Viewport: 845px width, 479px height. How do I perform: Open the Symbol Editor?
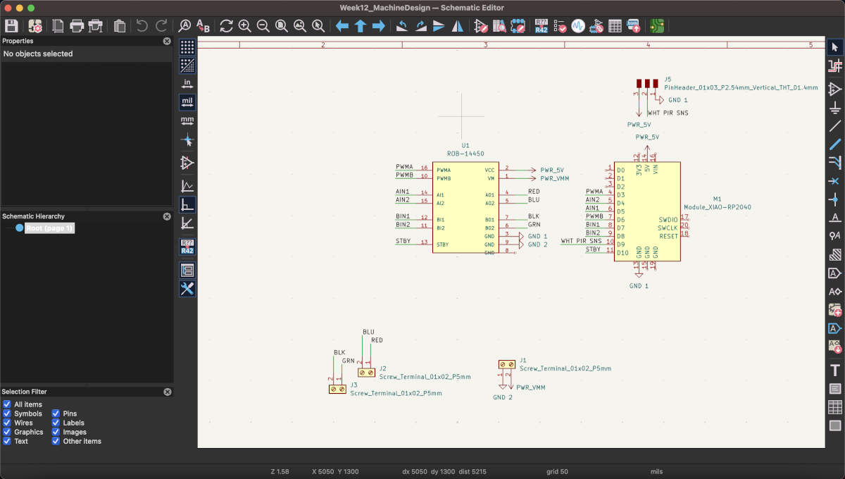pyautogui.click(x=481, y=26)
